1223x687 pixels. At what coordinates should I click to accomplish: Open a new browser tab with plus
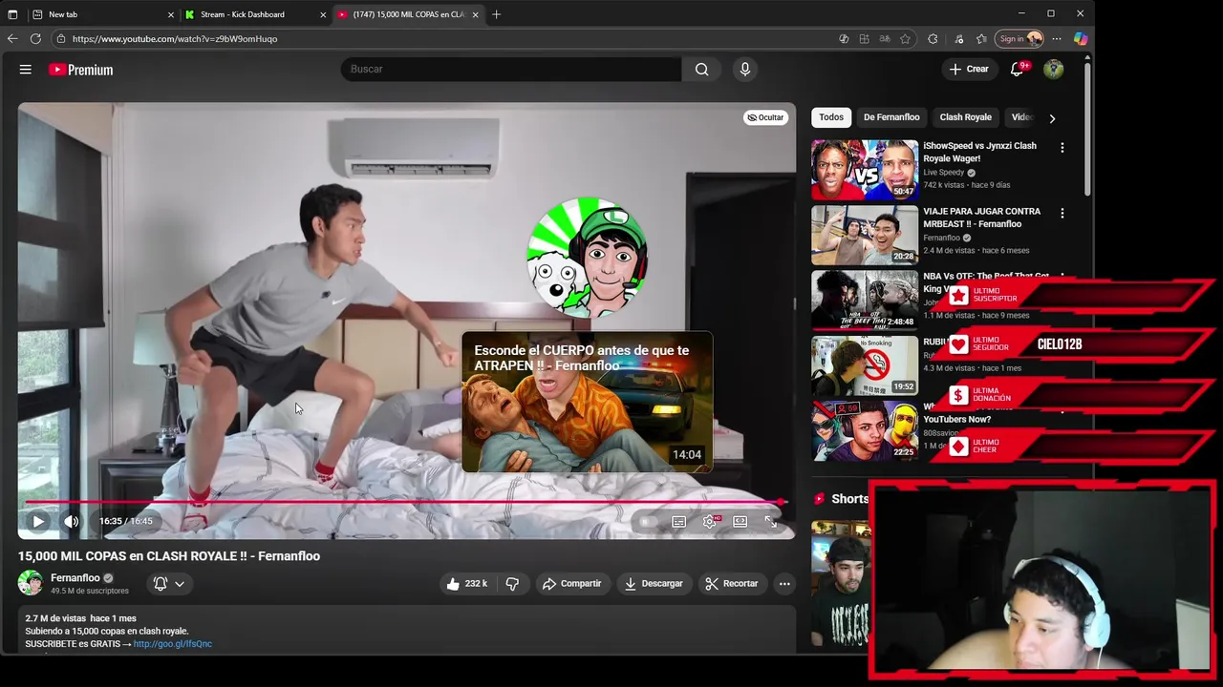[496, 14]
